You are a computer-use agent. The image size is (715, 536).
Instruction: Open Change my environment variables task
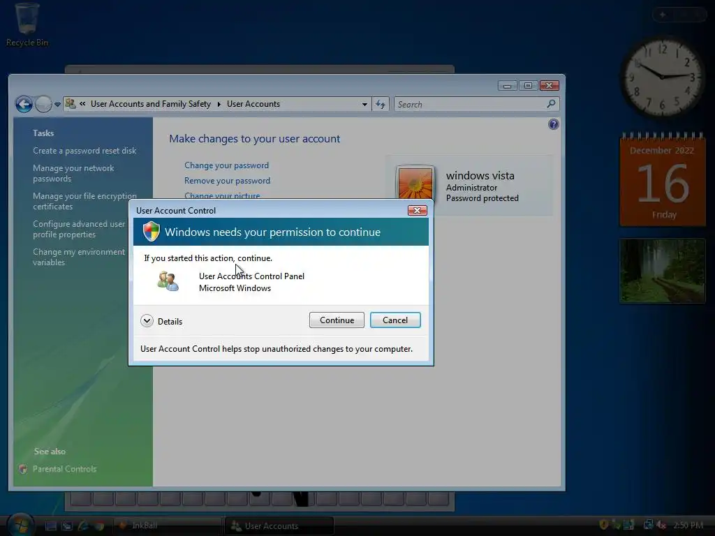click(x=78, y=257)
